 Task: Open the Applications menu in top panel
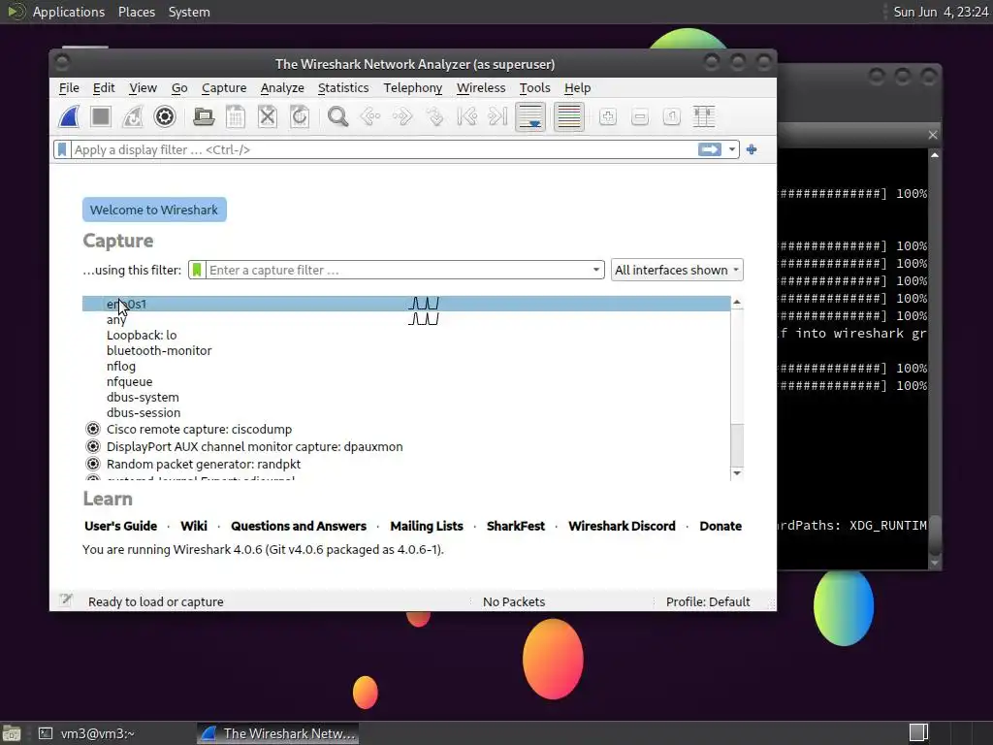coord(69,12)
